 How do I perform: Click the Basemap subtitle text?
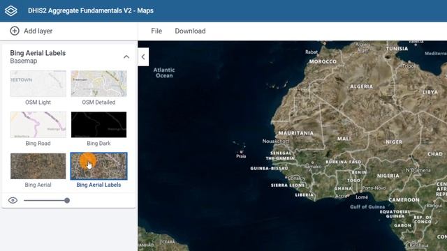[x=23, y=61]
